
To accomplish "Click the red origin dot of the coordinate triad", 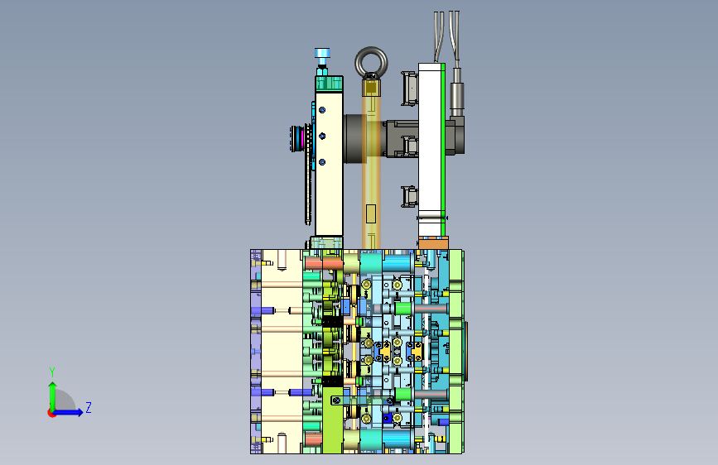I will coord(51,413).
